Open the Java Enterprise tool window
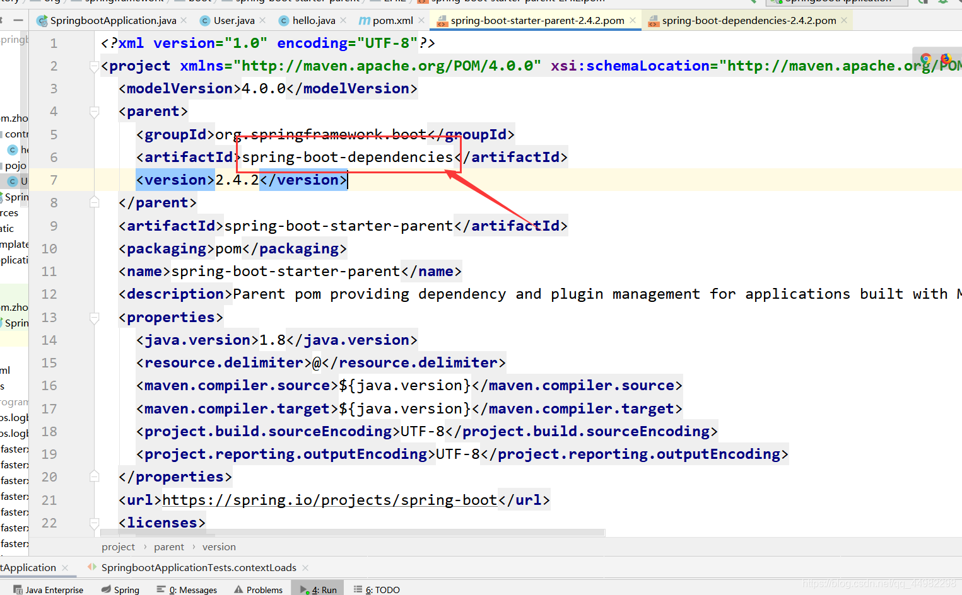The width and height of the screenshot is (962, 595). (x=49, y=589)
